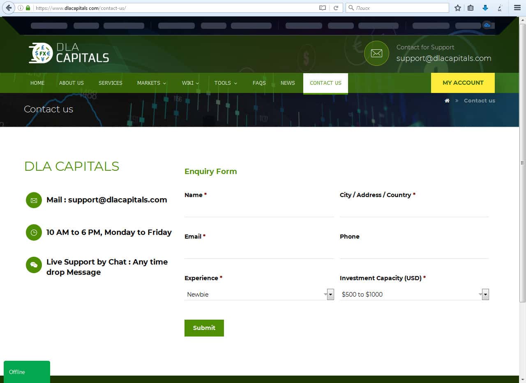Open the downloads arrow in toolbar
This screenshot has height=383, width=526.
[x=485, y=8]
